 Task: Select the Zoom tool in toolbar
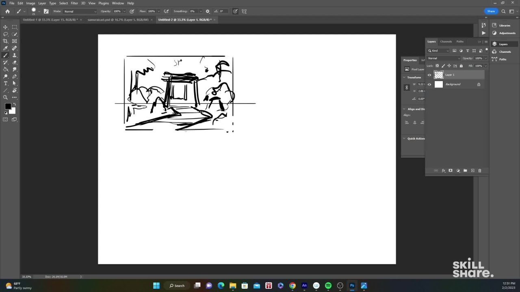coord(6,97)
